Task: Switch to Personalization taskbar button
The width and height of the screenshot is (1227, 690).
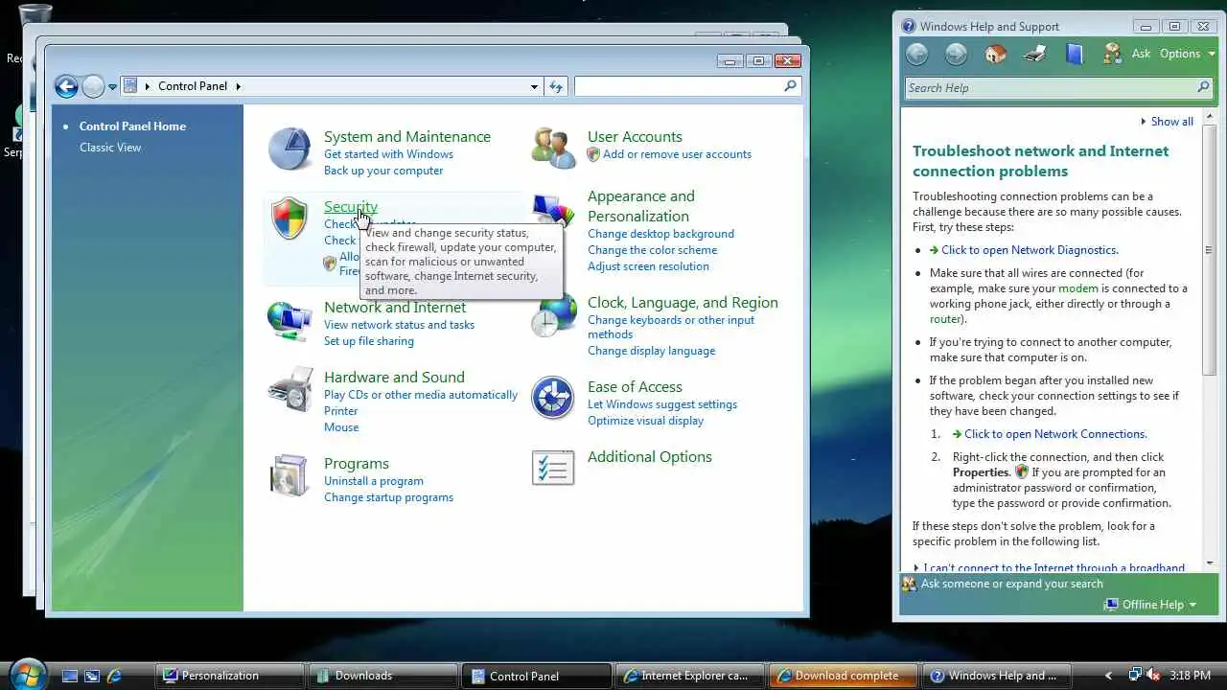Action: 230,676
